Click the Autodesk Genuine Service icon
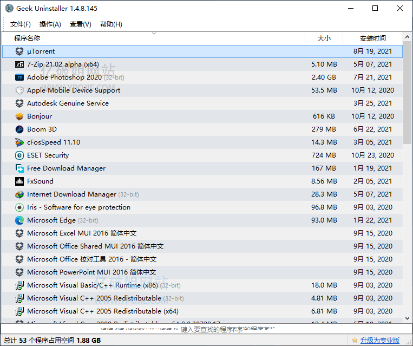 (x=19, y=103)
